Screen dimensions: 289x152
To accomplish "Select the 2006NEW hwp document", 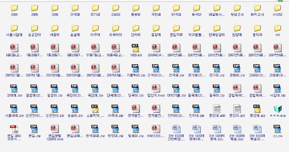I will click(156, 50).
